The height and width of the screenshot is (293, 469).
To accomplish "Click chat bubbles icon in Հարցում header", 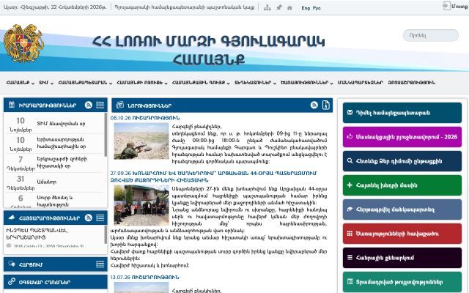I will (12, 264).
